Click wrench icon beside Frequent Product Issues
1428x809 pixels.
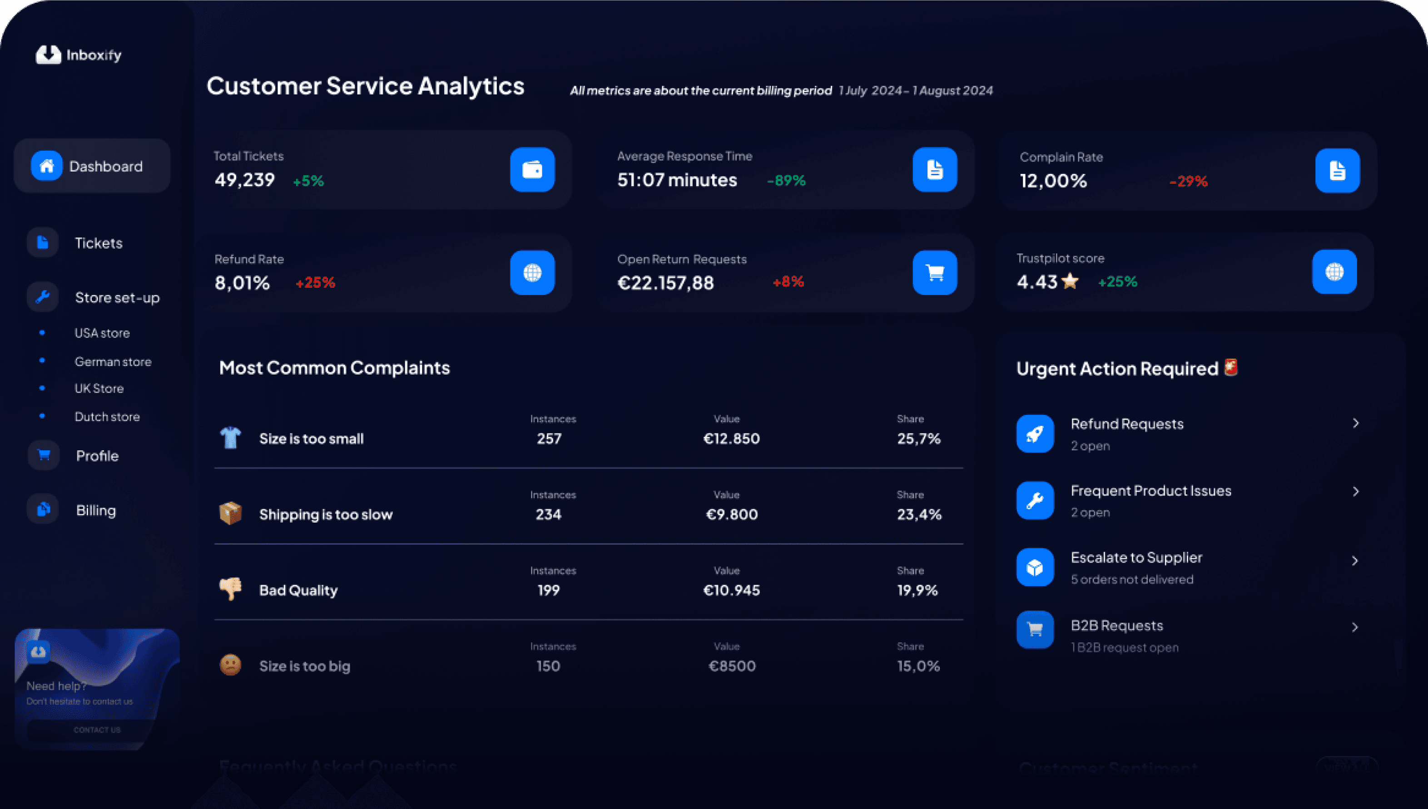[x=1035, y=501]
